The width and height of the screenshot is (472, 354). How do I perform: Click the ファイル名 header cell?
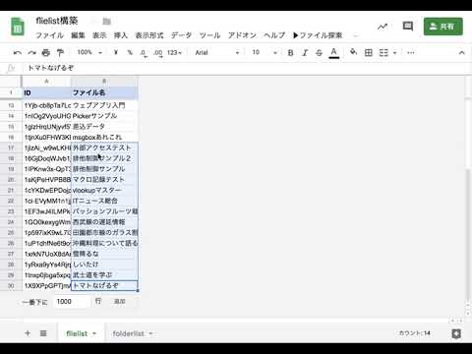pyautogui.click(x=104, y=92)
